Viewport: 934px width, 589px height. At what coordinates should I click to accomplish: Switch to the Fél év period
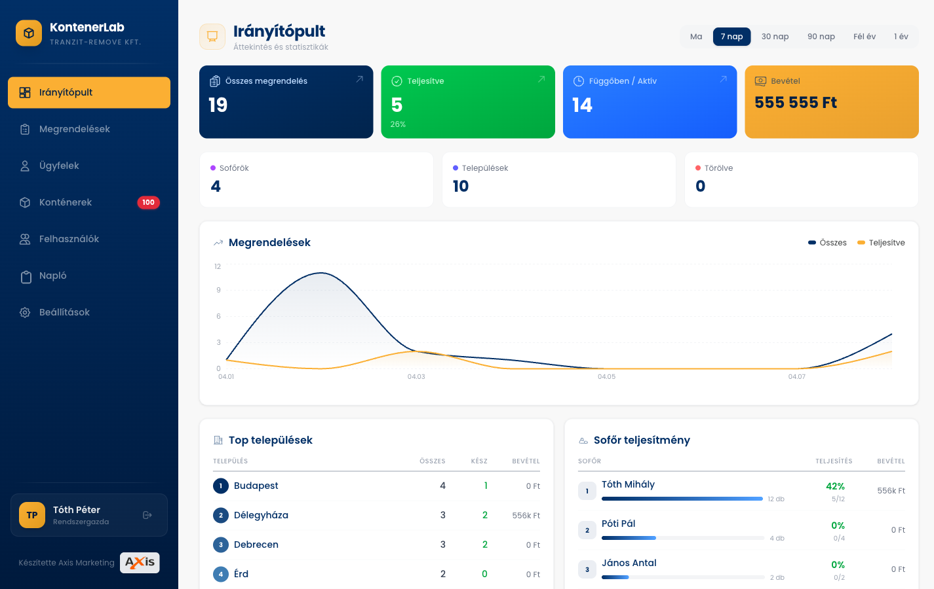(x=864, y=37)
